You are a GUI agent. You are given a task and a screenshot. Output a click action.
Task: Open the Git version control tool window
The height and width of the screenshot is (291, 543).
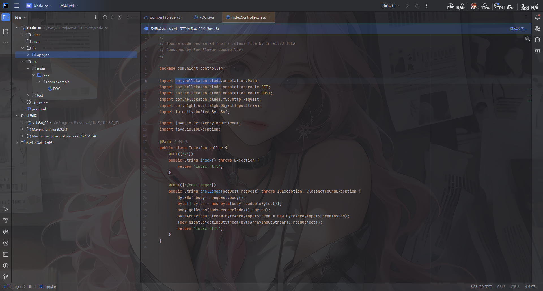pyautogui.click(x=6, y=277)
